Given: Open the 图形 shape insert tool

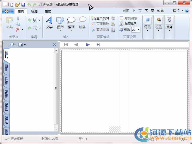Looking at the screenshot, I should click(60, 21).
